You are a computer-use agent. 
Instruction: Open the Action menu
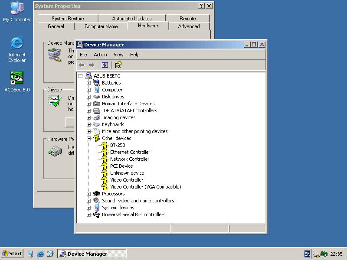tap(100, 55)
